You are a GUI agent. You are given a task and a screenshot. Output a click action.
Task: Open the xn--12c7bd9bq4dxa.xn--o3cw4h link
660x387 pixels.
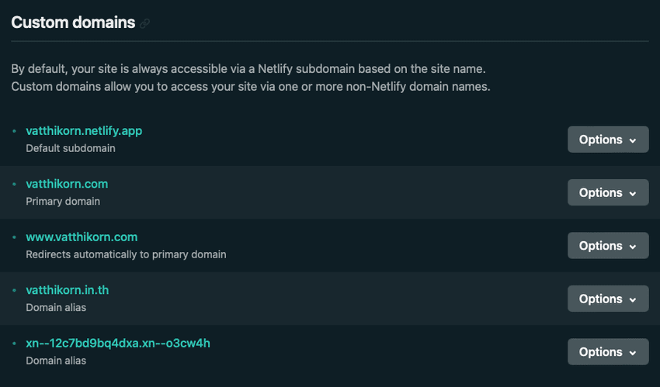[118, 343]
